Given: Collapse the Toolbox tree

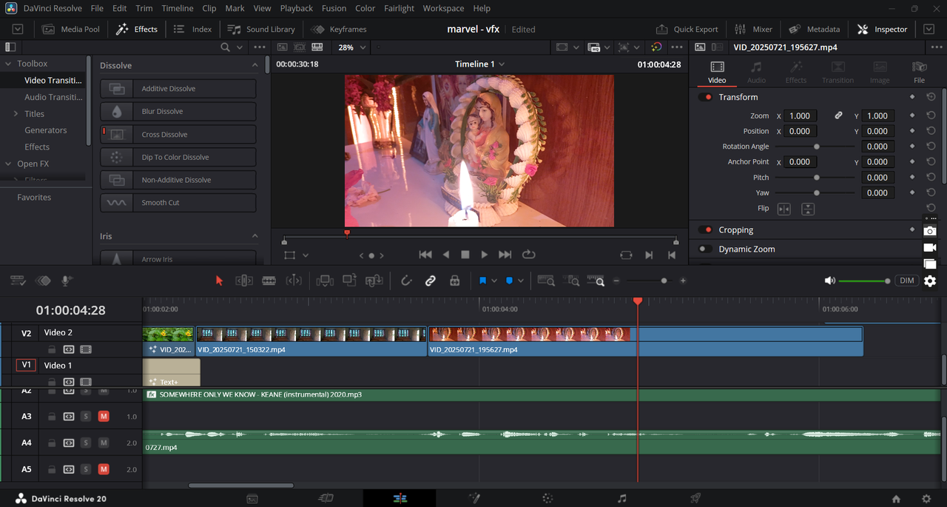Looking at the screenshot, I should pyautogui.click(x=8, y=64).
